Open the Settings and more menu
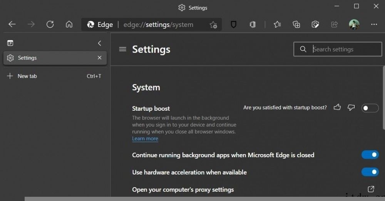The width and height of the screenshot is (385, 201). (374, 24)
